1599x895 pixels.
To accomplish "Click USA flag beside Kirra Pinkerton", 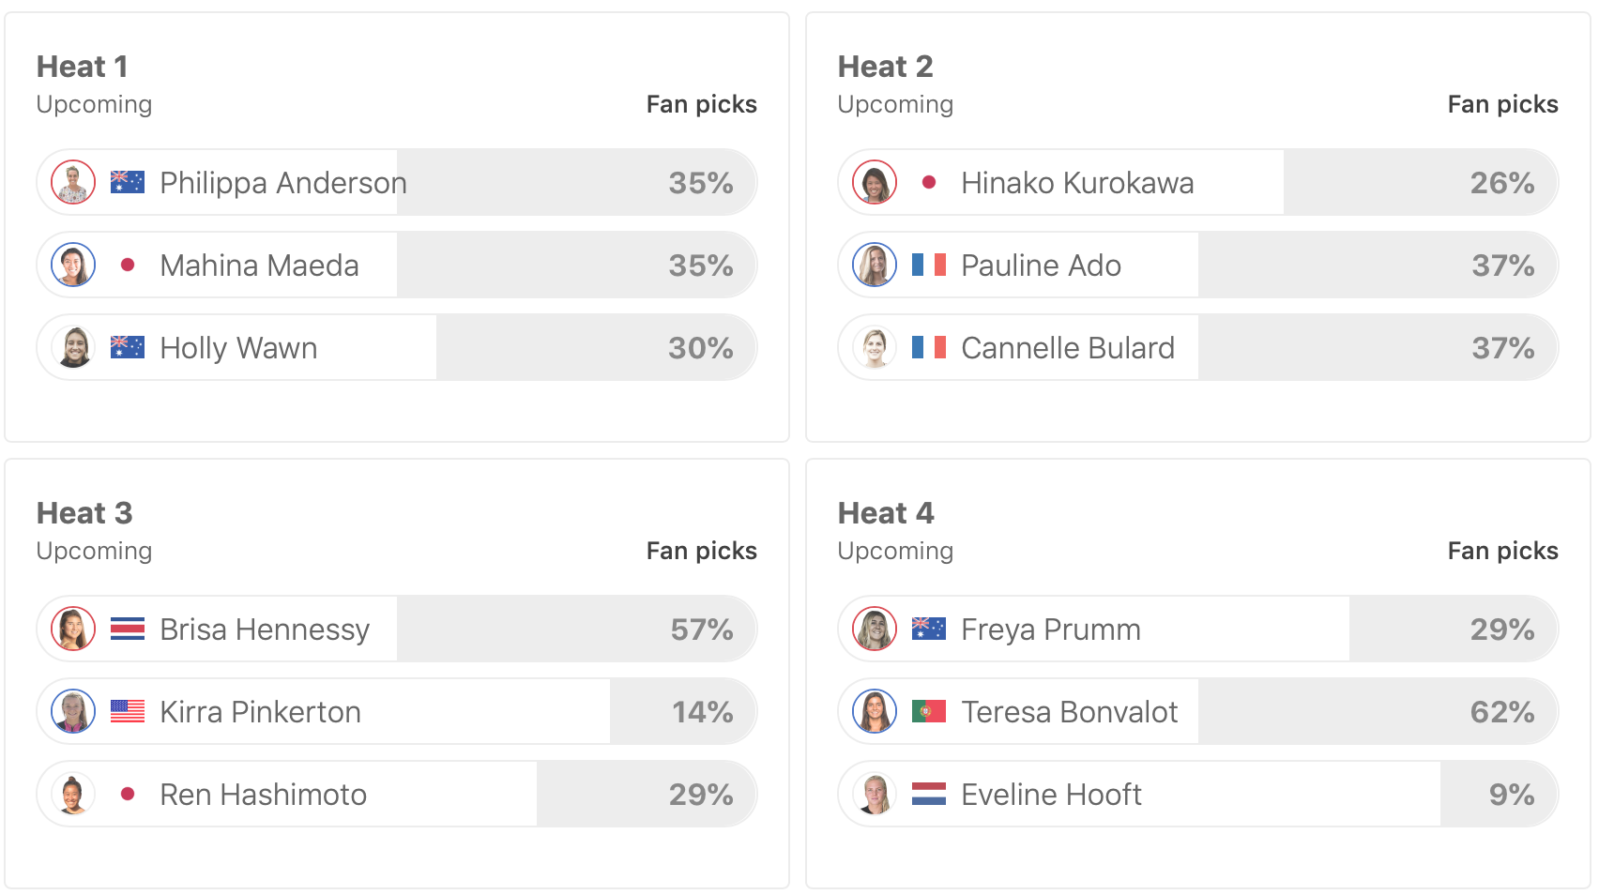I will (x=128, y=711).
